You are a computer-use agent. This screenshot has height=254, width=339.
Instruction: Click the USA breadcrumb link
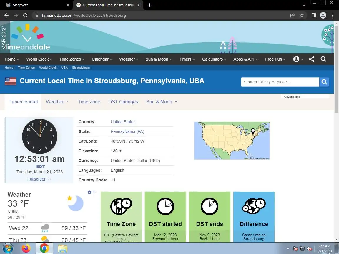[64, 68]
